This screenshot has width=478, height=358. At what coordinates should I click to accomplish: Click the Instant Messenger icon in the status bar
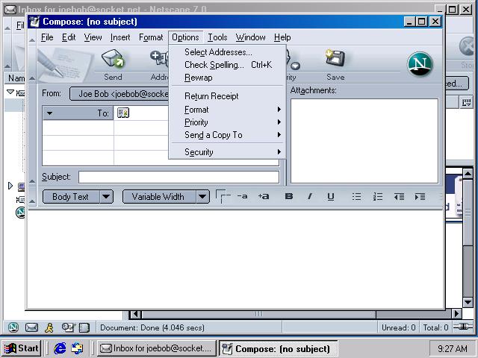[x=49, y=327]
